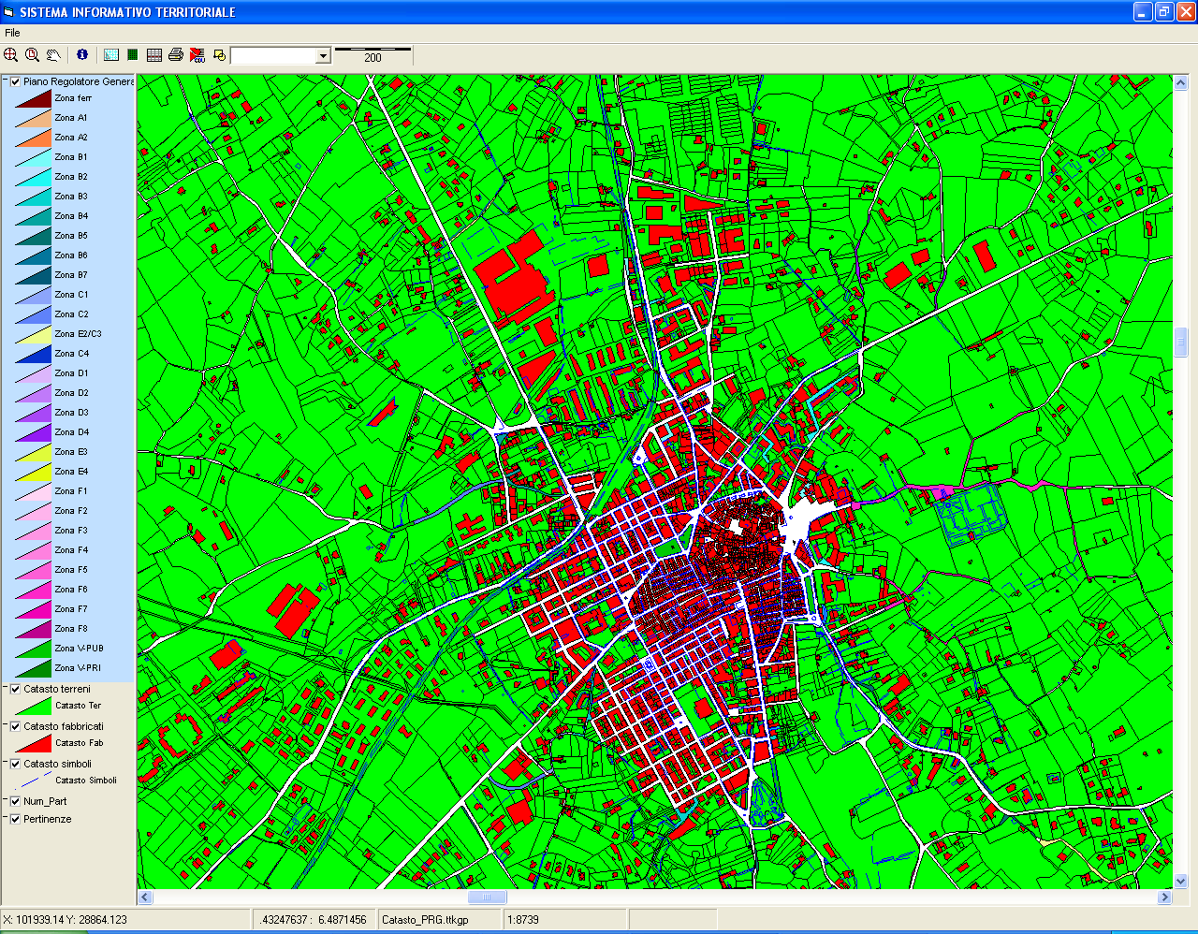Select the Zona B1 legend label
This screenshot has width=1198, height=934.
70,157
